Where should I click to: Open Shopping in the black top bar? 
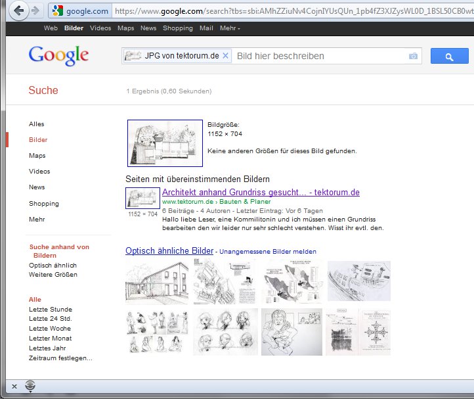[x=178, y=28]
